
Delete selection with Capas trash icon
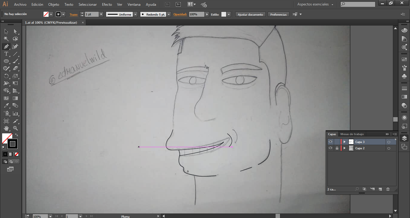388,189
